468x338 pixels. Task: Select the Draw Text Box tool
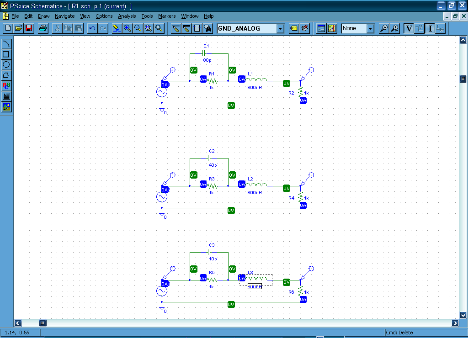6,96
